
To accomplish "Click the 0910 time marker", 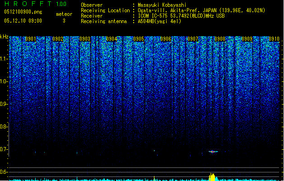I will click(274, 39).
